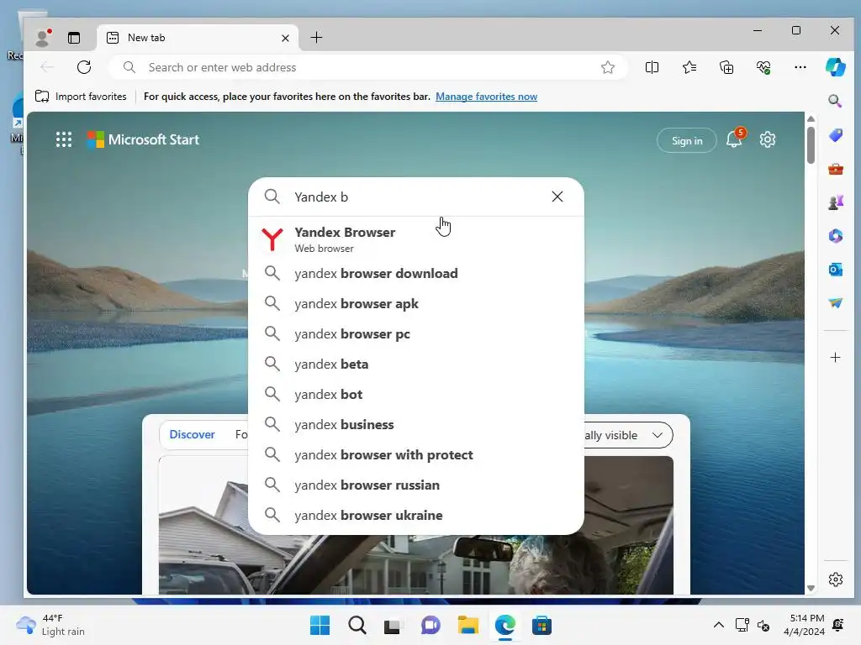
Task: Select yandex browser pc suggestion
Action: click(416, 333)
